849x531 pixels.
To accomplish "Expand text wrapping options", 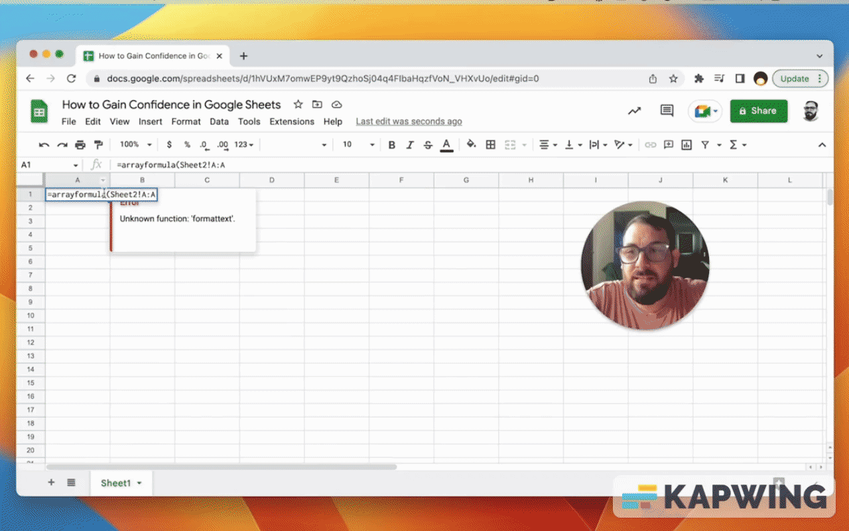I will 598,145.
